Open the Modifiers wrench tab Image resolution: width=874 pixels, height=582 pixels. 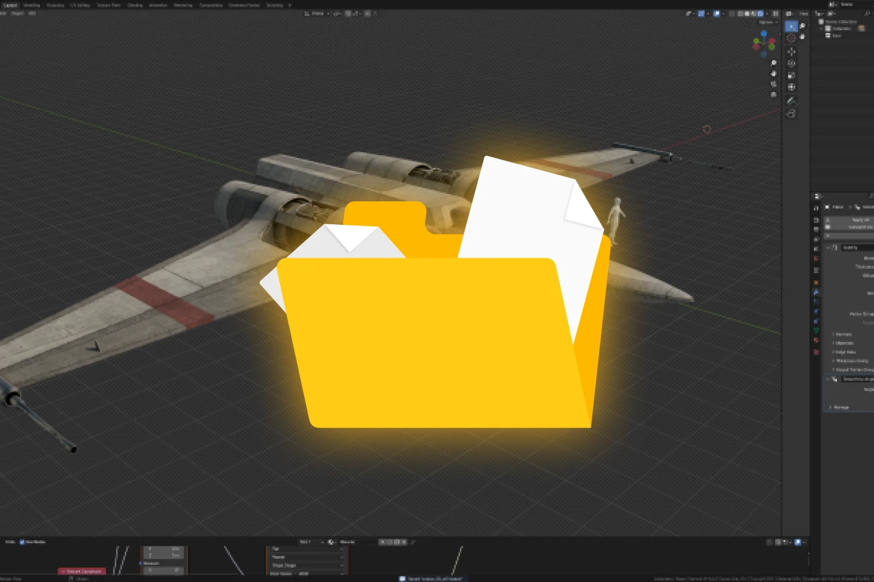tap(816, 292)
